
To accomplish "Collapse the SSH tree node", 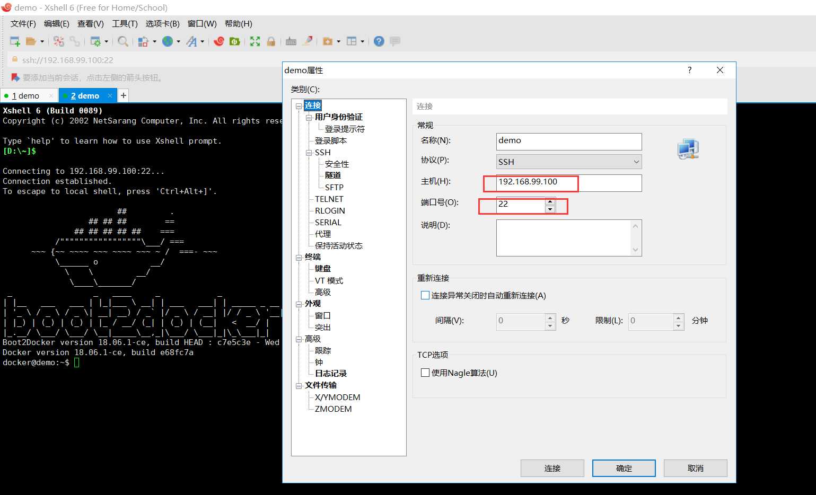I will coord(309,153).
